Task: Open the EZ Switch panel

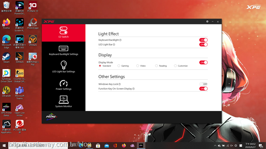Action: click(x=64, y=33)
